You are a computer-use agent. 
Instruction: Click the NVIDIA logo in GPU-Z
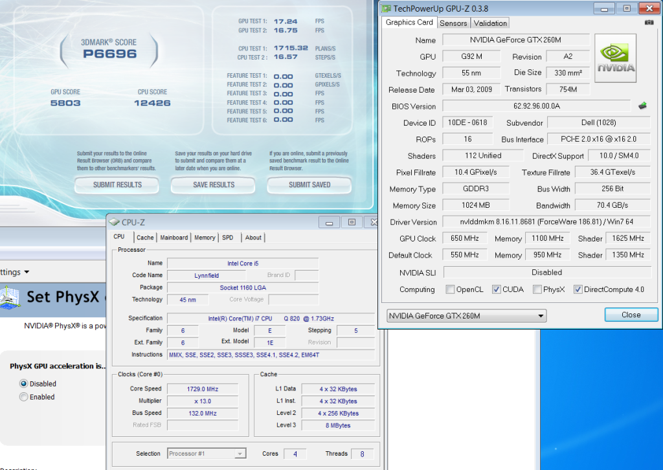click(x=615, y=58)
